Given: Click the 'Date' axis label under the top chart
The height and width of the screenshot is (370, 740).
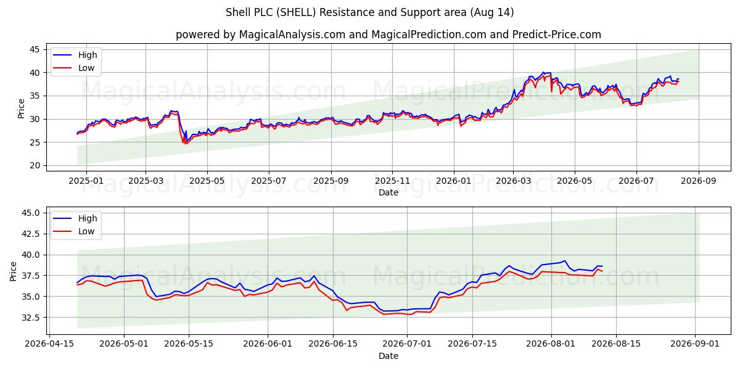Looking at the screenshot, I should pyautogui.click(x=388, y=192).
